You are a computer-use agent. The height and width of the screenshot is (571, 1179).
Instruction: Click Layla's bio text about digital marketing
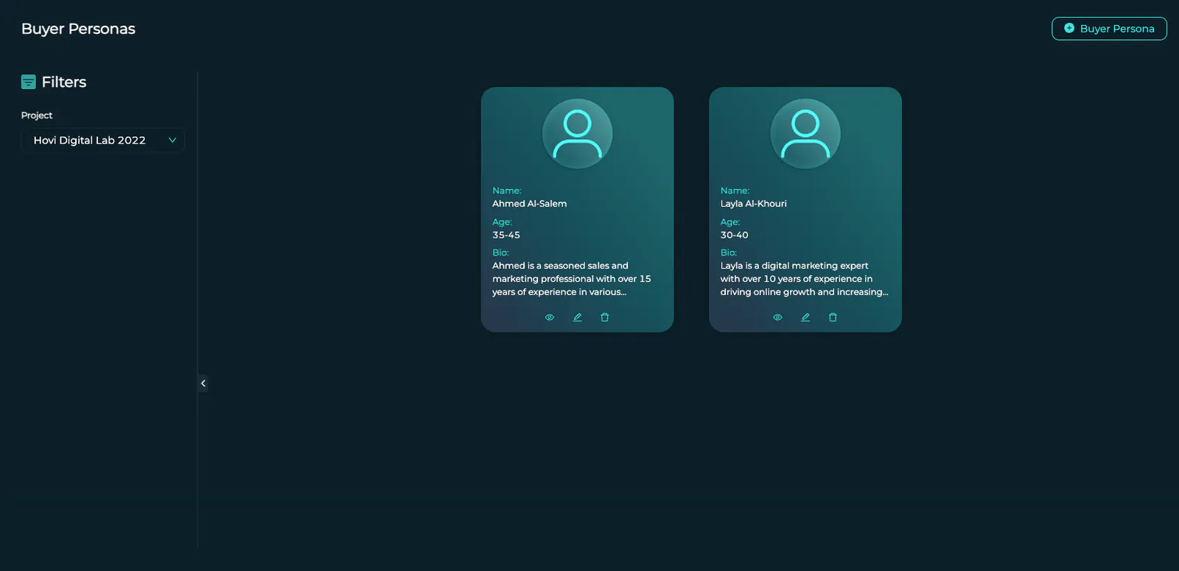click(804, 279)
